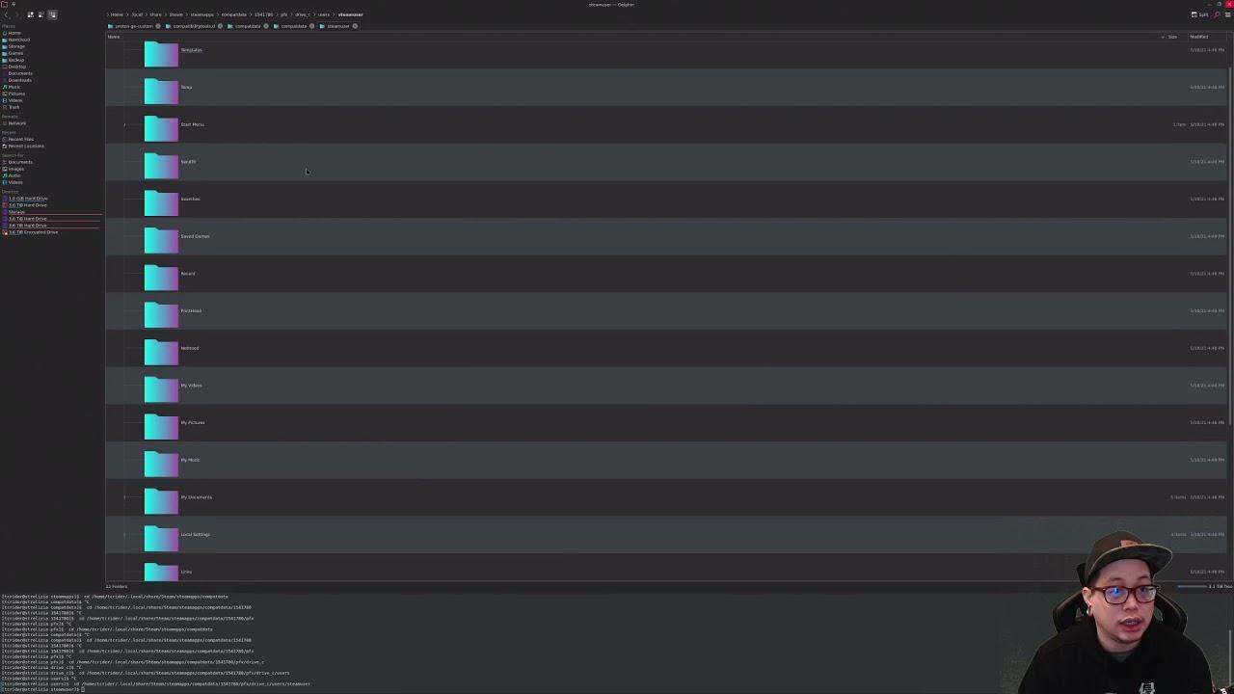1234x694 pixels.
Task: Open the proton-ge-custom tab
Action: 132,26
